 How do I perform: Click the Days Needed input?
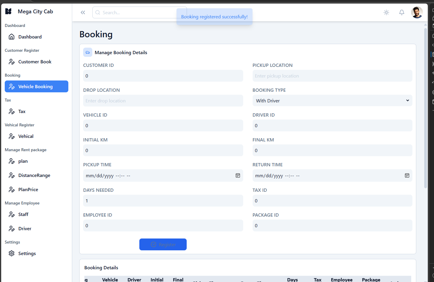163,201
